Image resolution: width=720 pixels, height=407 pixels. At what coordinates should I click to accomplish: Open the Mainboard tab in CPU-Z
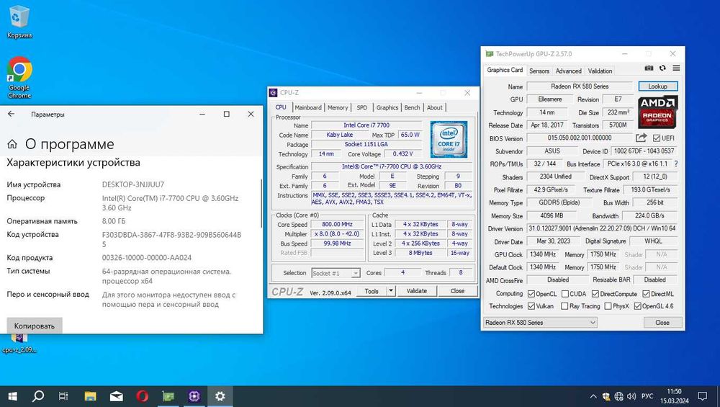[308, 107]
